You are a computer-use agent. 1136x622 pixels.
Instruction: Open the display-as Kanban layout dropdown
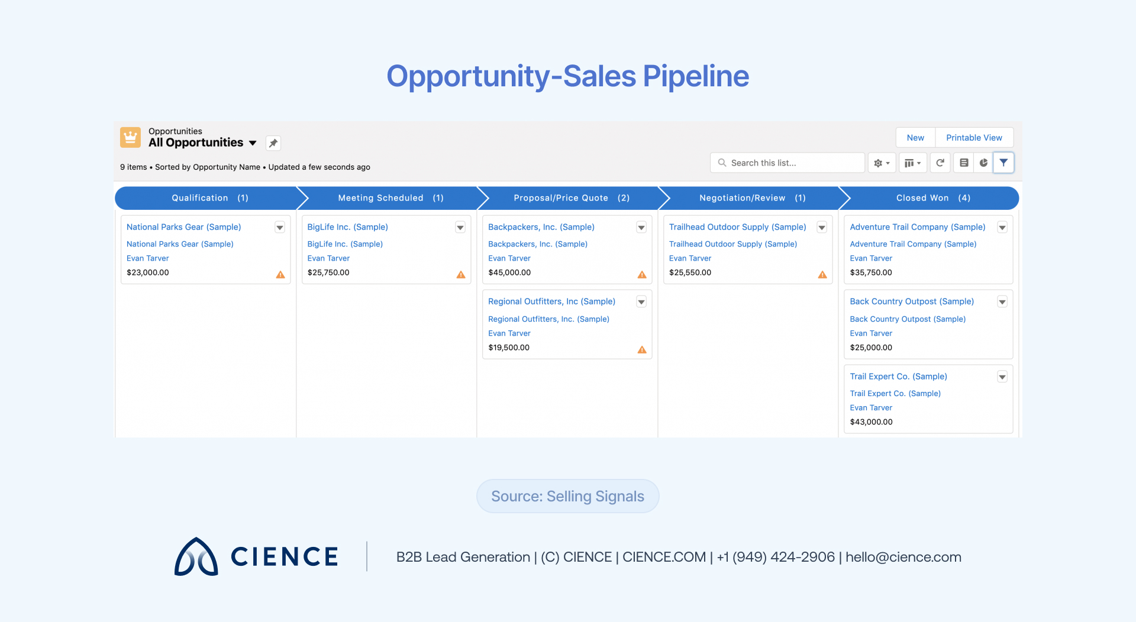point(912,163)
